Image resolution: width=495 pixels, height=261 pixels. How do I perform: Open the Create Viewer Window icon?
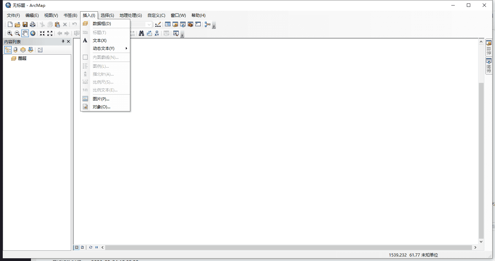click(176, 33)
